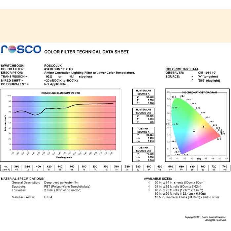
Task: Select the '+20 (5500°K to 4900°K)' mired shift
Action: (x=61, y=81)
